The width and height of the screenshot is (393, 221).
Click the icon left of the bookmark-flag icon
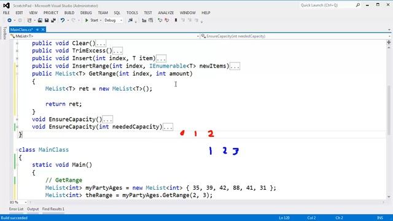166,20
